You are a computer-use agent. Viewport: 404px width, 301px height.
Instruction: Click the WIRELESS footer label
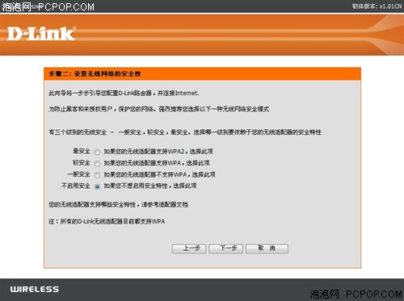point(35,289)
